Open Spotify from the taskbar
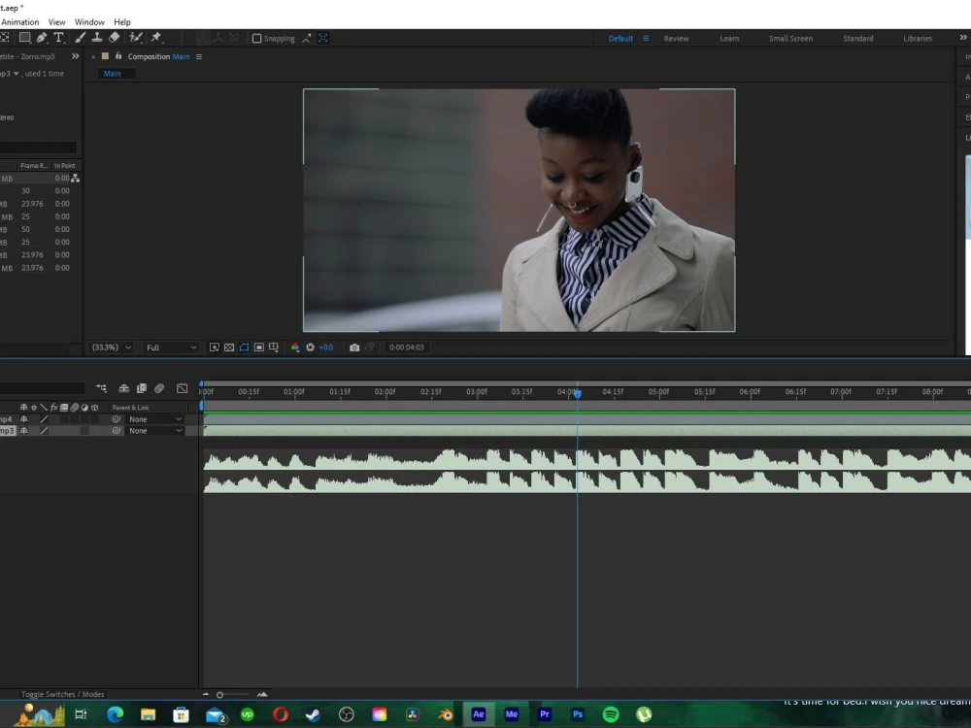Screen dimensions: 971x728 point(611,714)
